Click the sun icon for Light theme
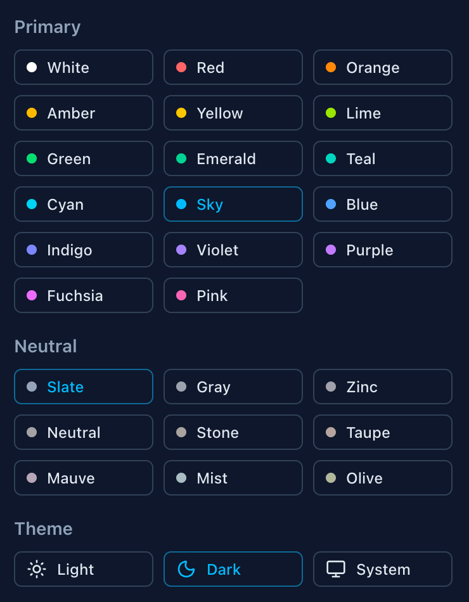The image size is (469, 602). [x=37, y=569]
